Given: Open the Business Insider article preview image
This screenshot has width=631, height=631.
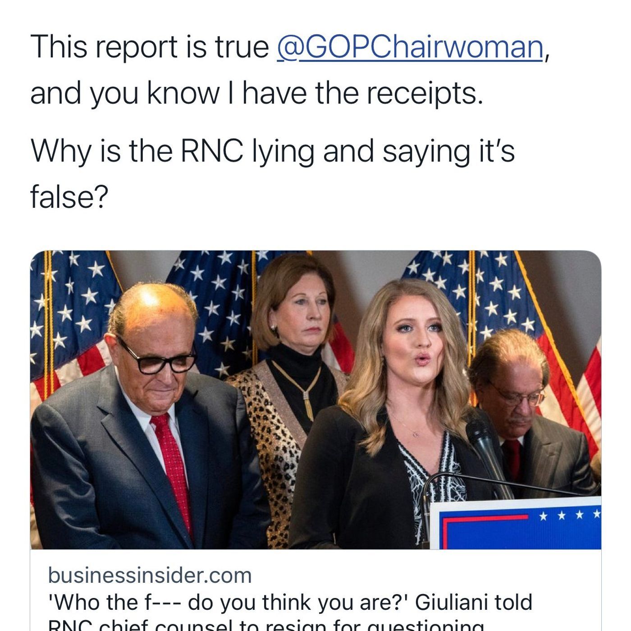Looking at the screenshot, I should click(x=315, y=399).
